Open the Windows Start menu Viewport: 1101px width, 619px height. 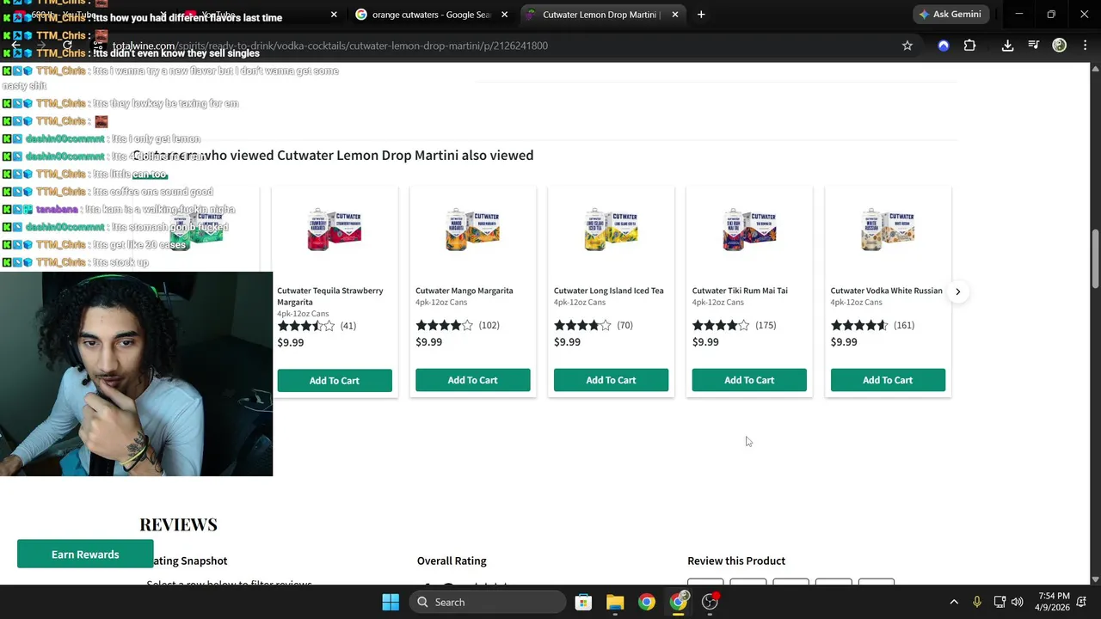391,602
